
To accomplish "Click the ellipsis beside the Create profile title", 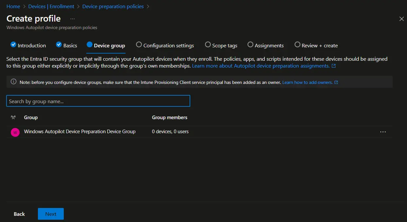I will click(x=72, y=19).
